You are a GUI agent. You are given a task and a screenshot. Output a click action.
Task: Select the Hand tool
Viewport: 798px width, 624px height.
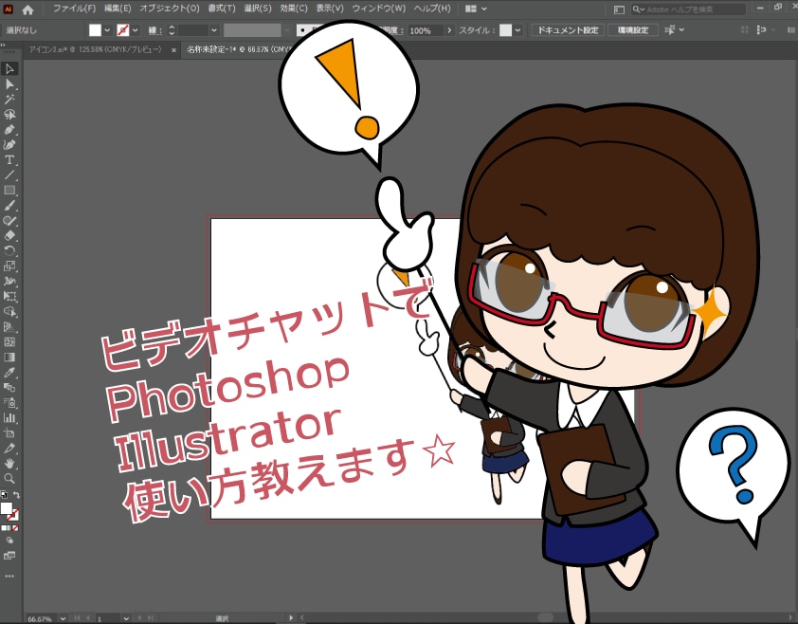point(9,464)
